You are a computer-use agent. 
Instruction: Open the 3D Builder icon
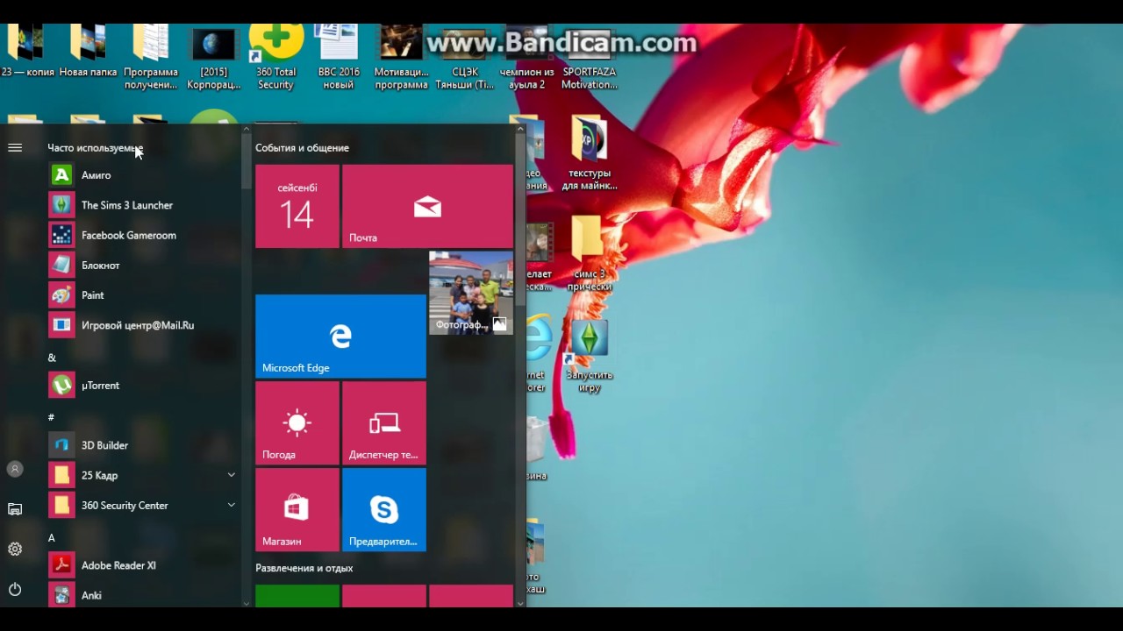(61, 445)
